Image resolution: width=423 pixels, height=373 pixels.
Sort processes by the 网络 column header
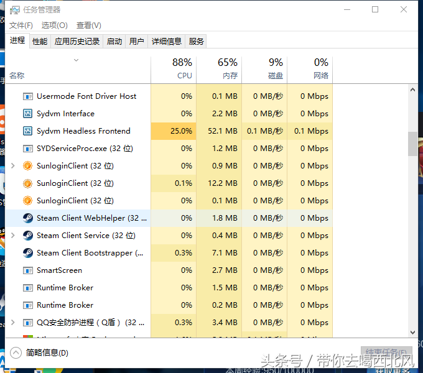(x=310, y=70)
